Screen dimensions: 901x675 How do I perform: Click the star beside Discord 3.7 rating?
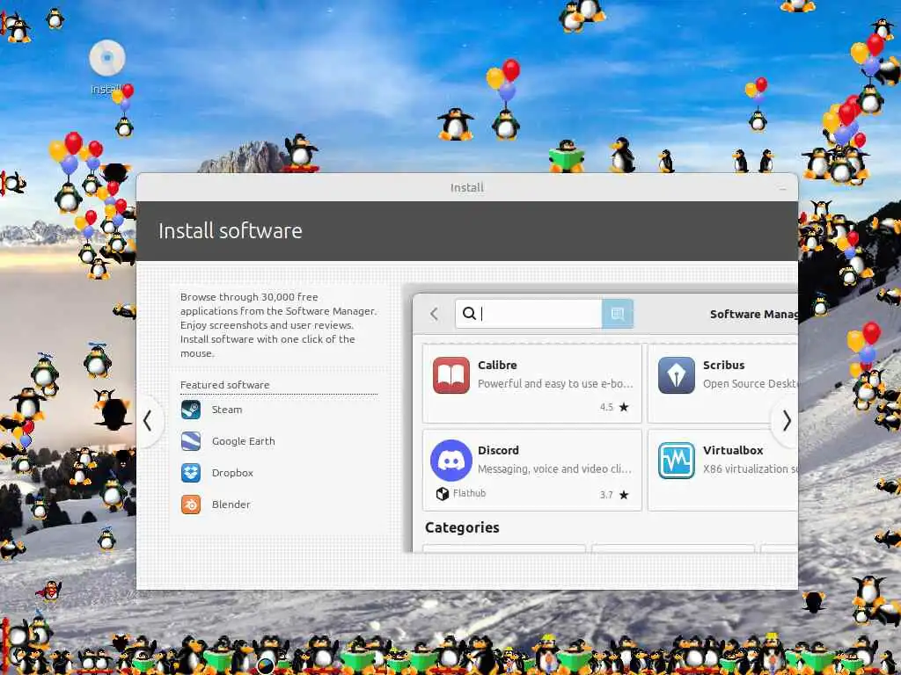(x=624, y=495)
